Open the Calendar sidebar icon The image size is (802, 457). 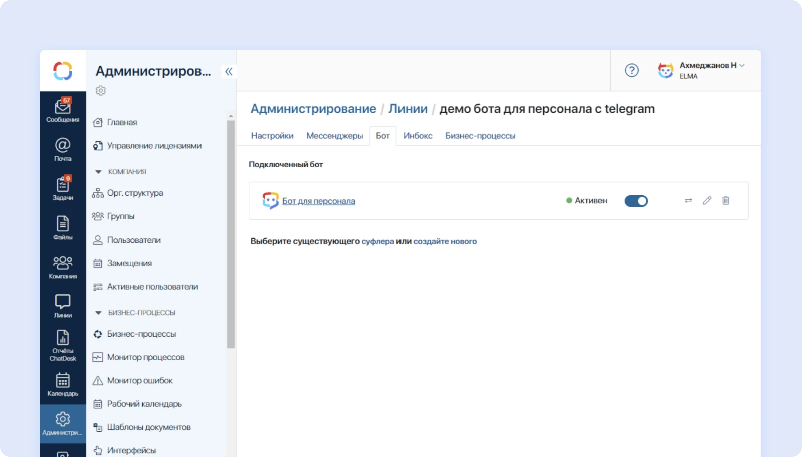coord(63,384)
